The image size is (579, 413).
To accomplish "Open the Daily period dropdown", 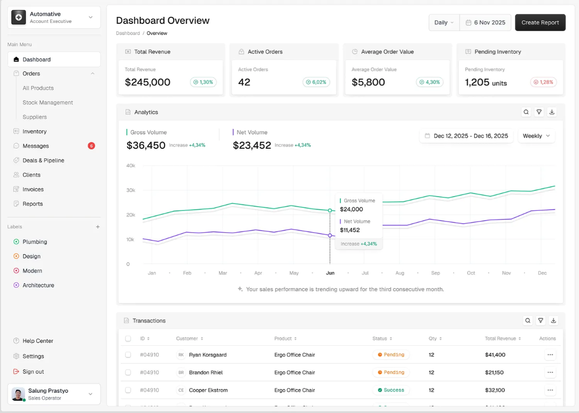I will pos(444,22).
